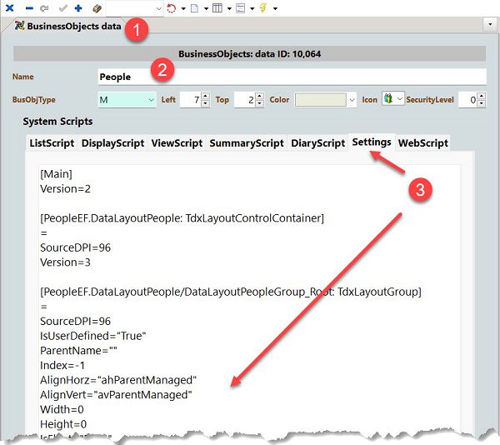The height and width of the screenshot is (445, 500).
Task: Click the brown eraser toolbar icon
Action: click(97, 8)
